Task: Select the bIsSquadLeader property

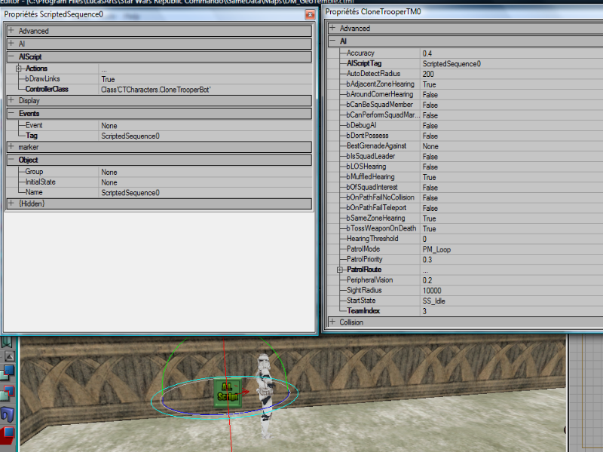Action: pos(466,157)
